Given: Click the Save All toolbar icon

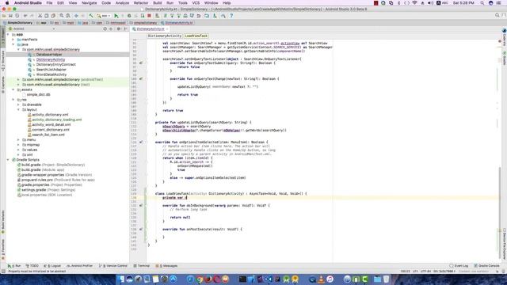Looking at the screenshot, I should pyautogui.click(x=10, y=16).
